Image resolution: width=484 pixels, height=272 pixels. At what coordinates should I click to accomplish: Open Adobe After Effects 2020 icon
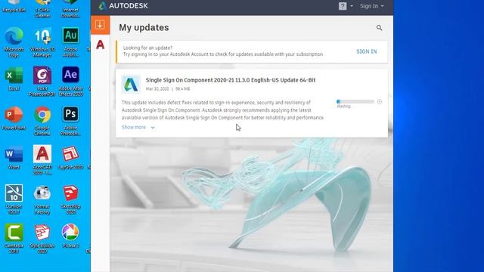click(70, 82)
